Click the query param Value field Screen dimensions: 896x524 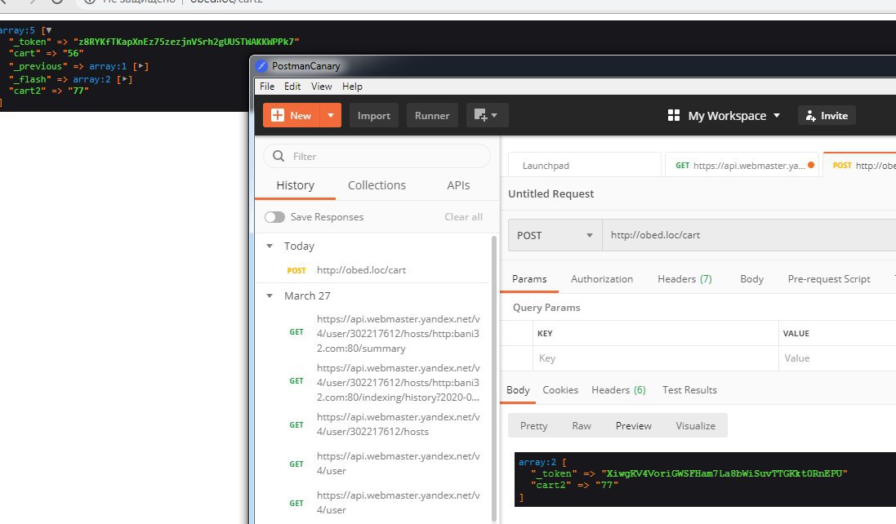837,357
